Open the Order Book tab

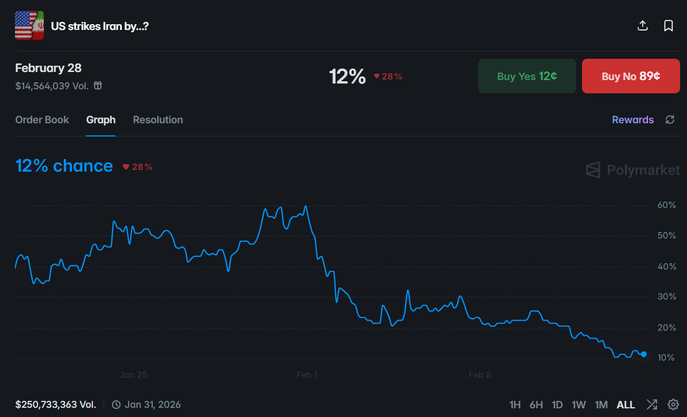click(42, 120)
